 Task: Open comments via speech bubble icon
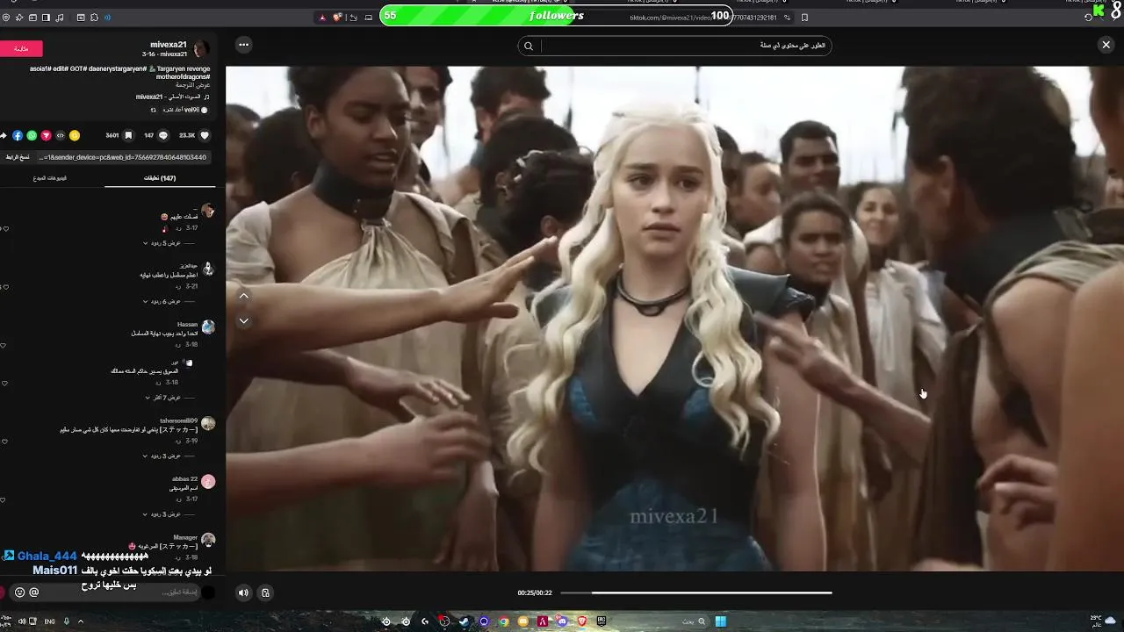tap(162, 135)
